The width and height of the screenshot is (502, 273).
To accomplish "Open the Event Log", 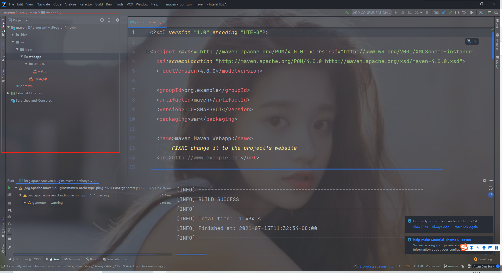I will (x=483, y=259).
